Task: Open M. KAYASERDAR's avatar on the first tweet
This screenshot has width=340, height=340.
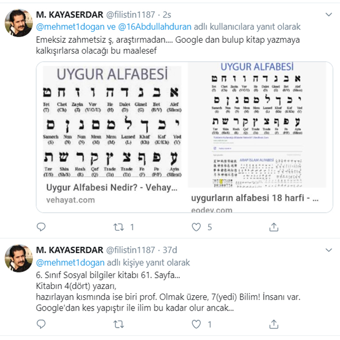Action: pos(19,23)
